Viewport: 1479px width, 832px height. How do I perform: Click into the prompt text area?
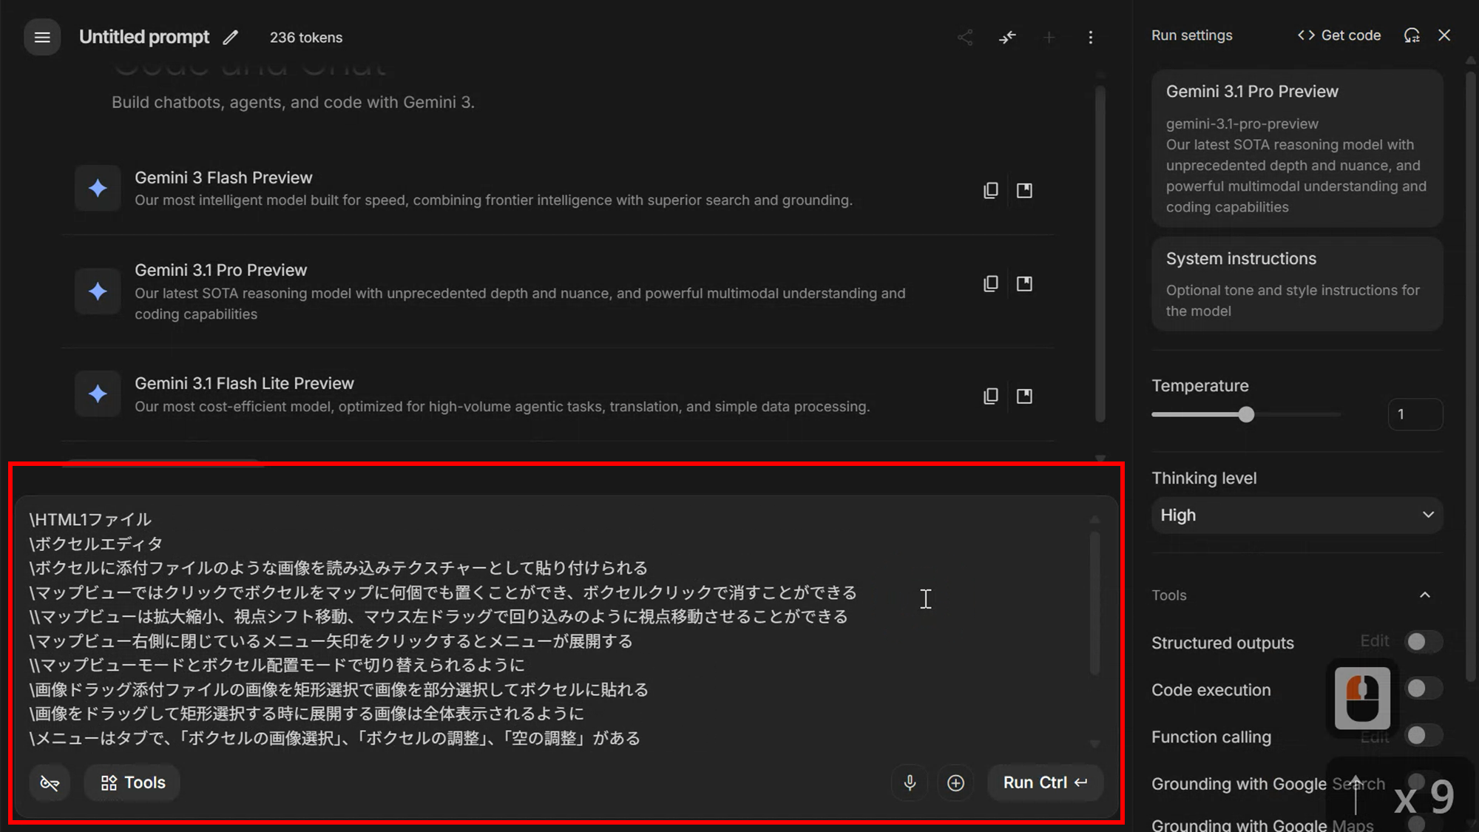[x=555, y=629]
